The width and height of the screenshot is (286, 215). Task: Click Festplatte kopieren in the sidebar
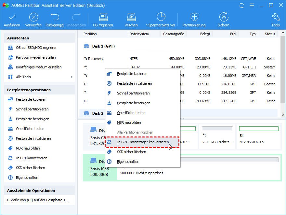31,99
